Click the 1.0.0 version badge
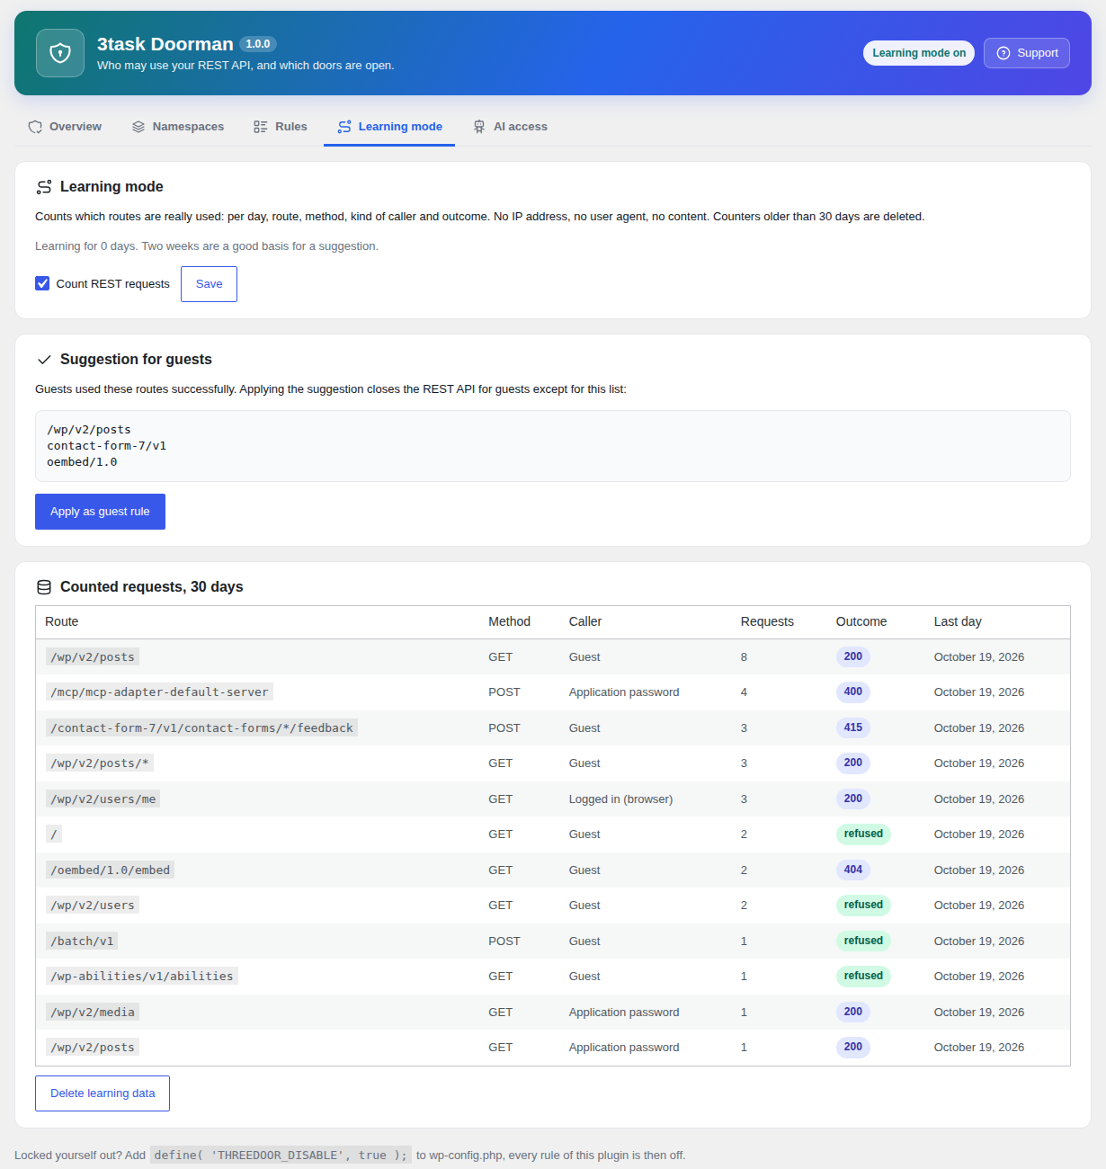1106x1169 pixels. pyautogui.click(x=258, y=44)
